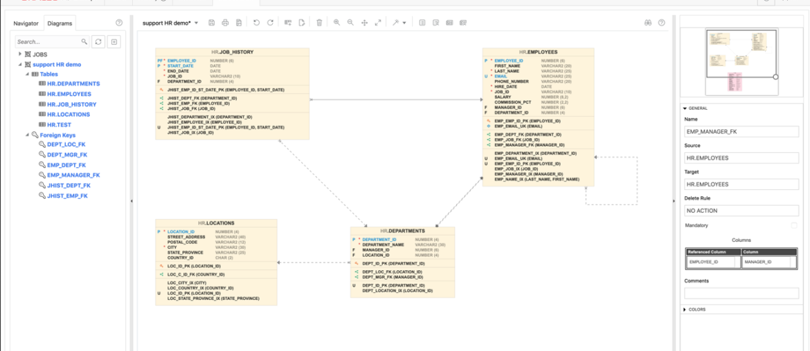The height and width of the screenshot is (351, 810).
Task: Open diagram editor Help question icon
Action: (x=662, y=23)
